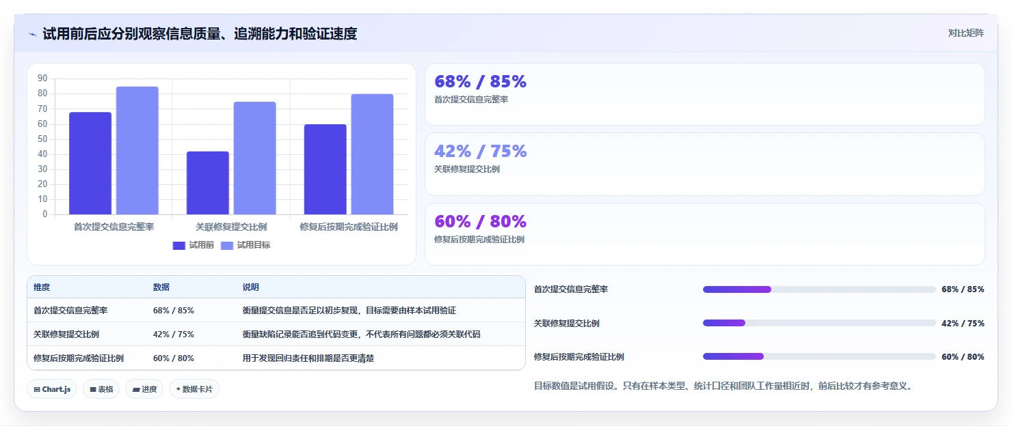Click the 试用目标 bar for 修复后按期完成验证比例
Viewport: 1012px width, 426px height.
(372, 154)
